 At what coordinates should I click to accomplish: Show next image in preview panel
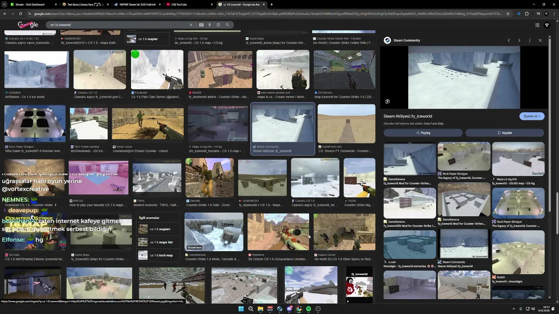point(519,40)
